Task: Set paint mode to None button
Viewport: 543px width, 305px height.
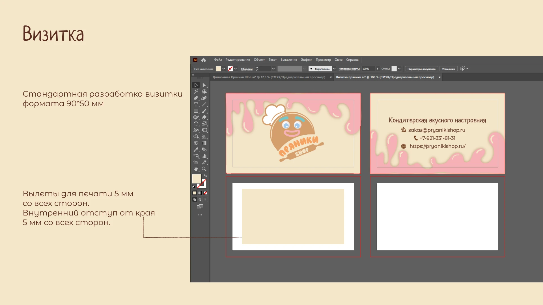Action: point(205,193)
